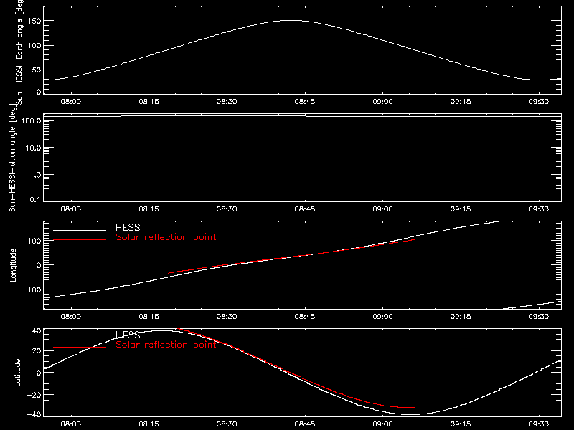Image resolution: width=574 pixels, height=430 pixels.
Task: Click 09:30 time label under Longitude plot
Action: coord(539,317)
